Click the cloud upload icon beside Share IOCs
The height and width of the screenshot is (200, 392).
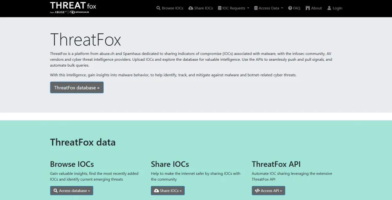pyautogui.click(x=191, y=8)
